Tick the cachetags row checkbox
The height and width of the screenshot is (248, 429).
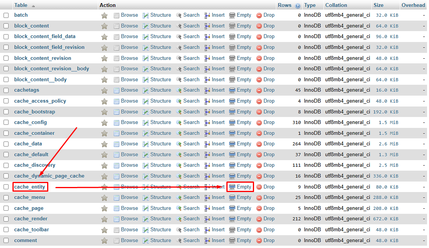click(x=6, y=90)
